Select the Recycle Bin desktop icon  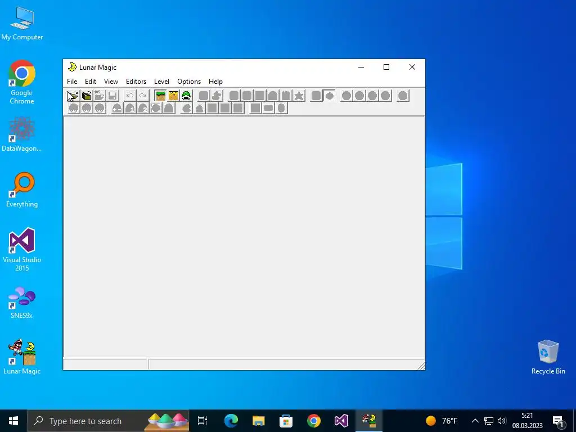pyautogui.click(x=548, y=357)
